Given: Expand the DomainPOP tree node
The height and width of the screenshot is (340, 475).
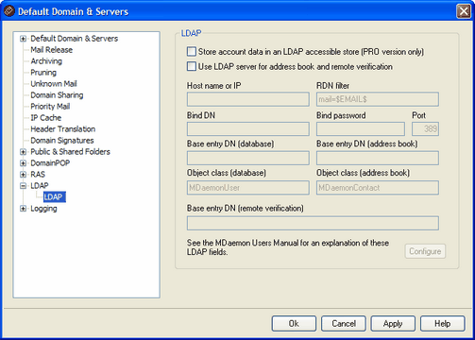Looking at the screenshot, I should (23, 163).
